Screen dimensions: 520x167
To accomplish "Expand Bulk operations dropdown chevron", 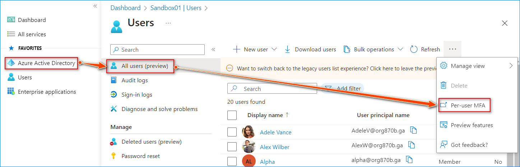I will 400,49.
